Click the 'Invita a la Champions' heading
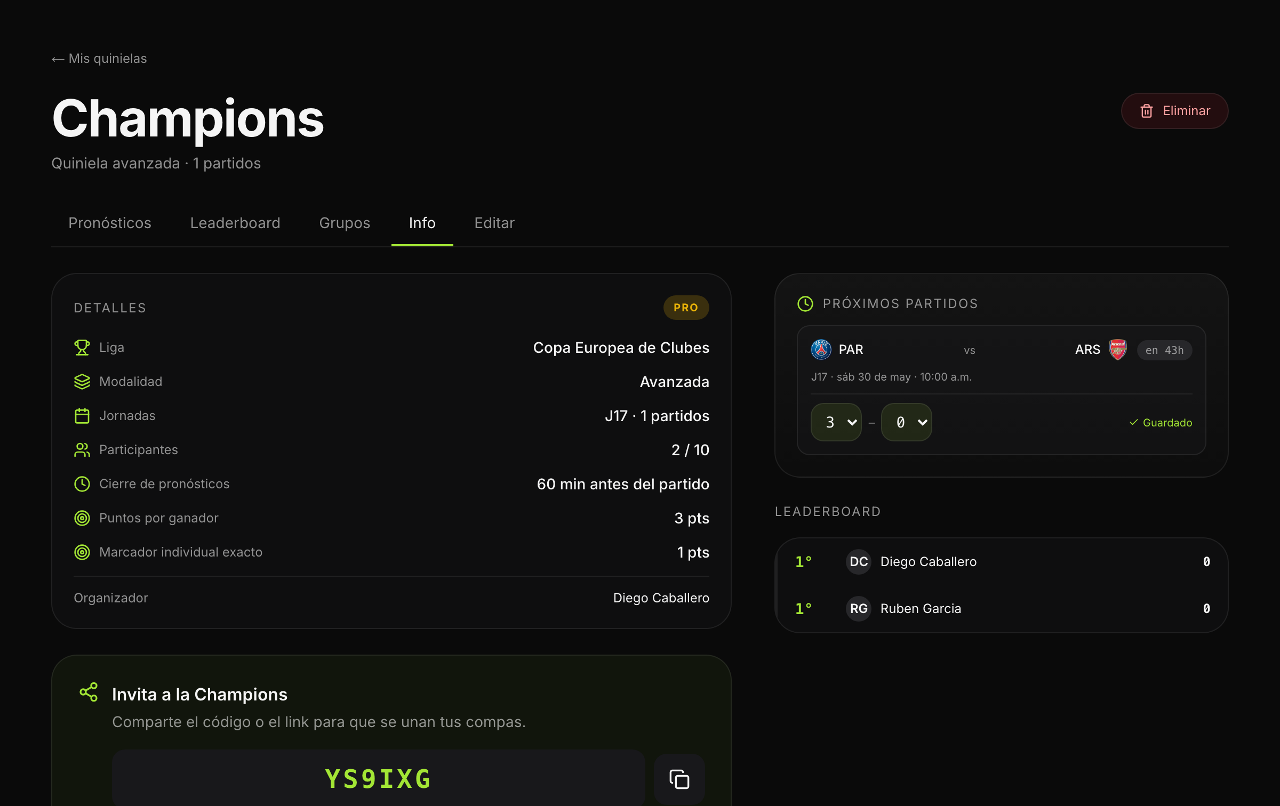Screen dimensions: 1280x806 [x=199, y=694]
